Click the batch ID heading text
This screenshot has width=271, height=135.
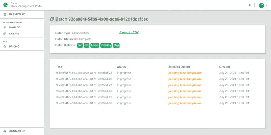[x=102, y=19]
